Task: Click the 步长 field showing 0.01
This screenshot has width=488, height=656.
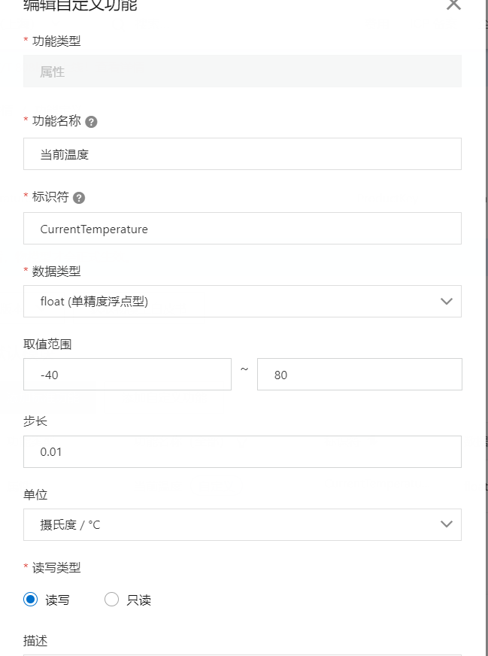Action: point(242,451)
